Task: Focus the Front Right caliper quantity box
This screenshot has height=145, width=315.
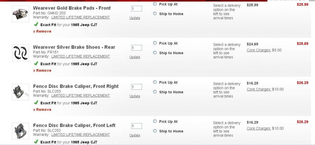Action: (x=136, y=87)
